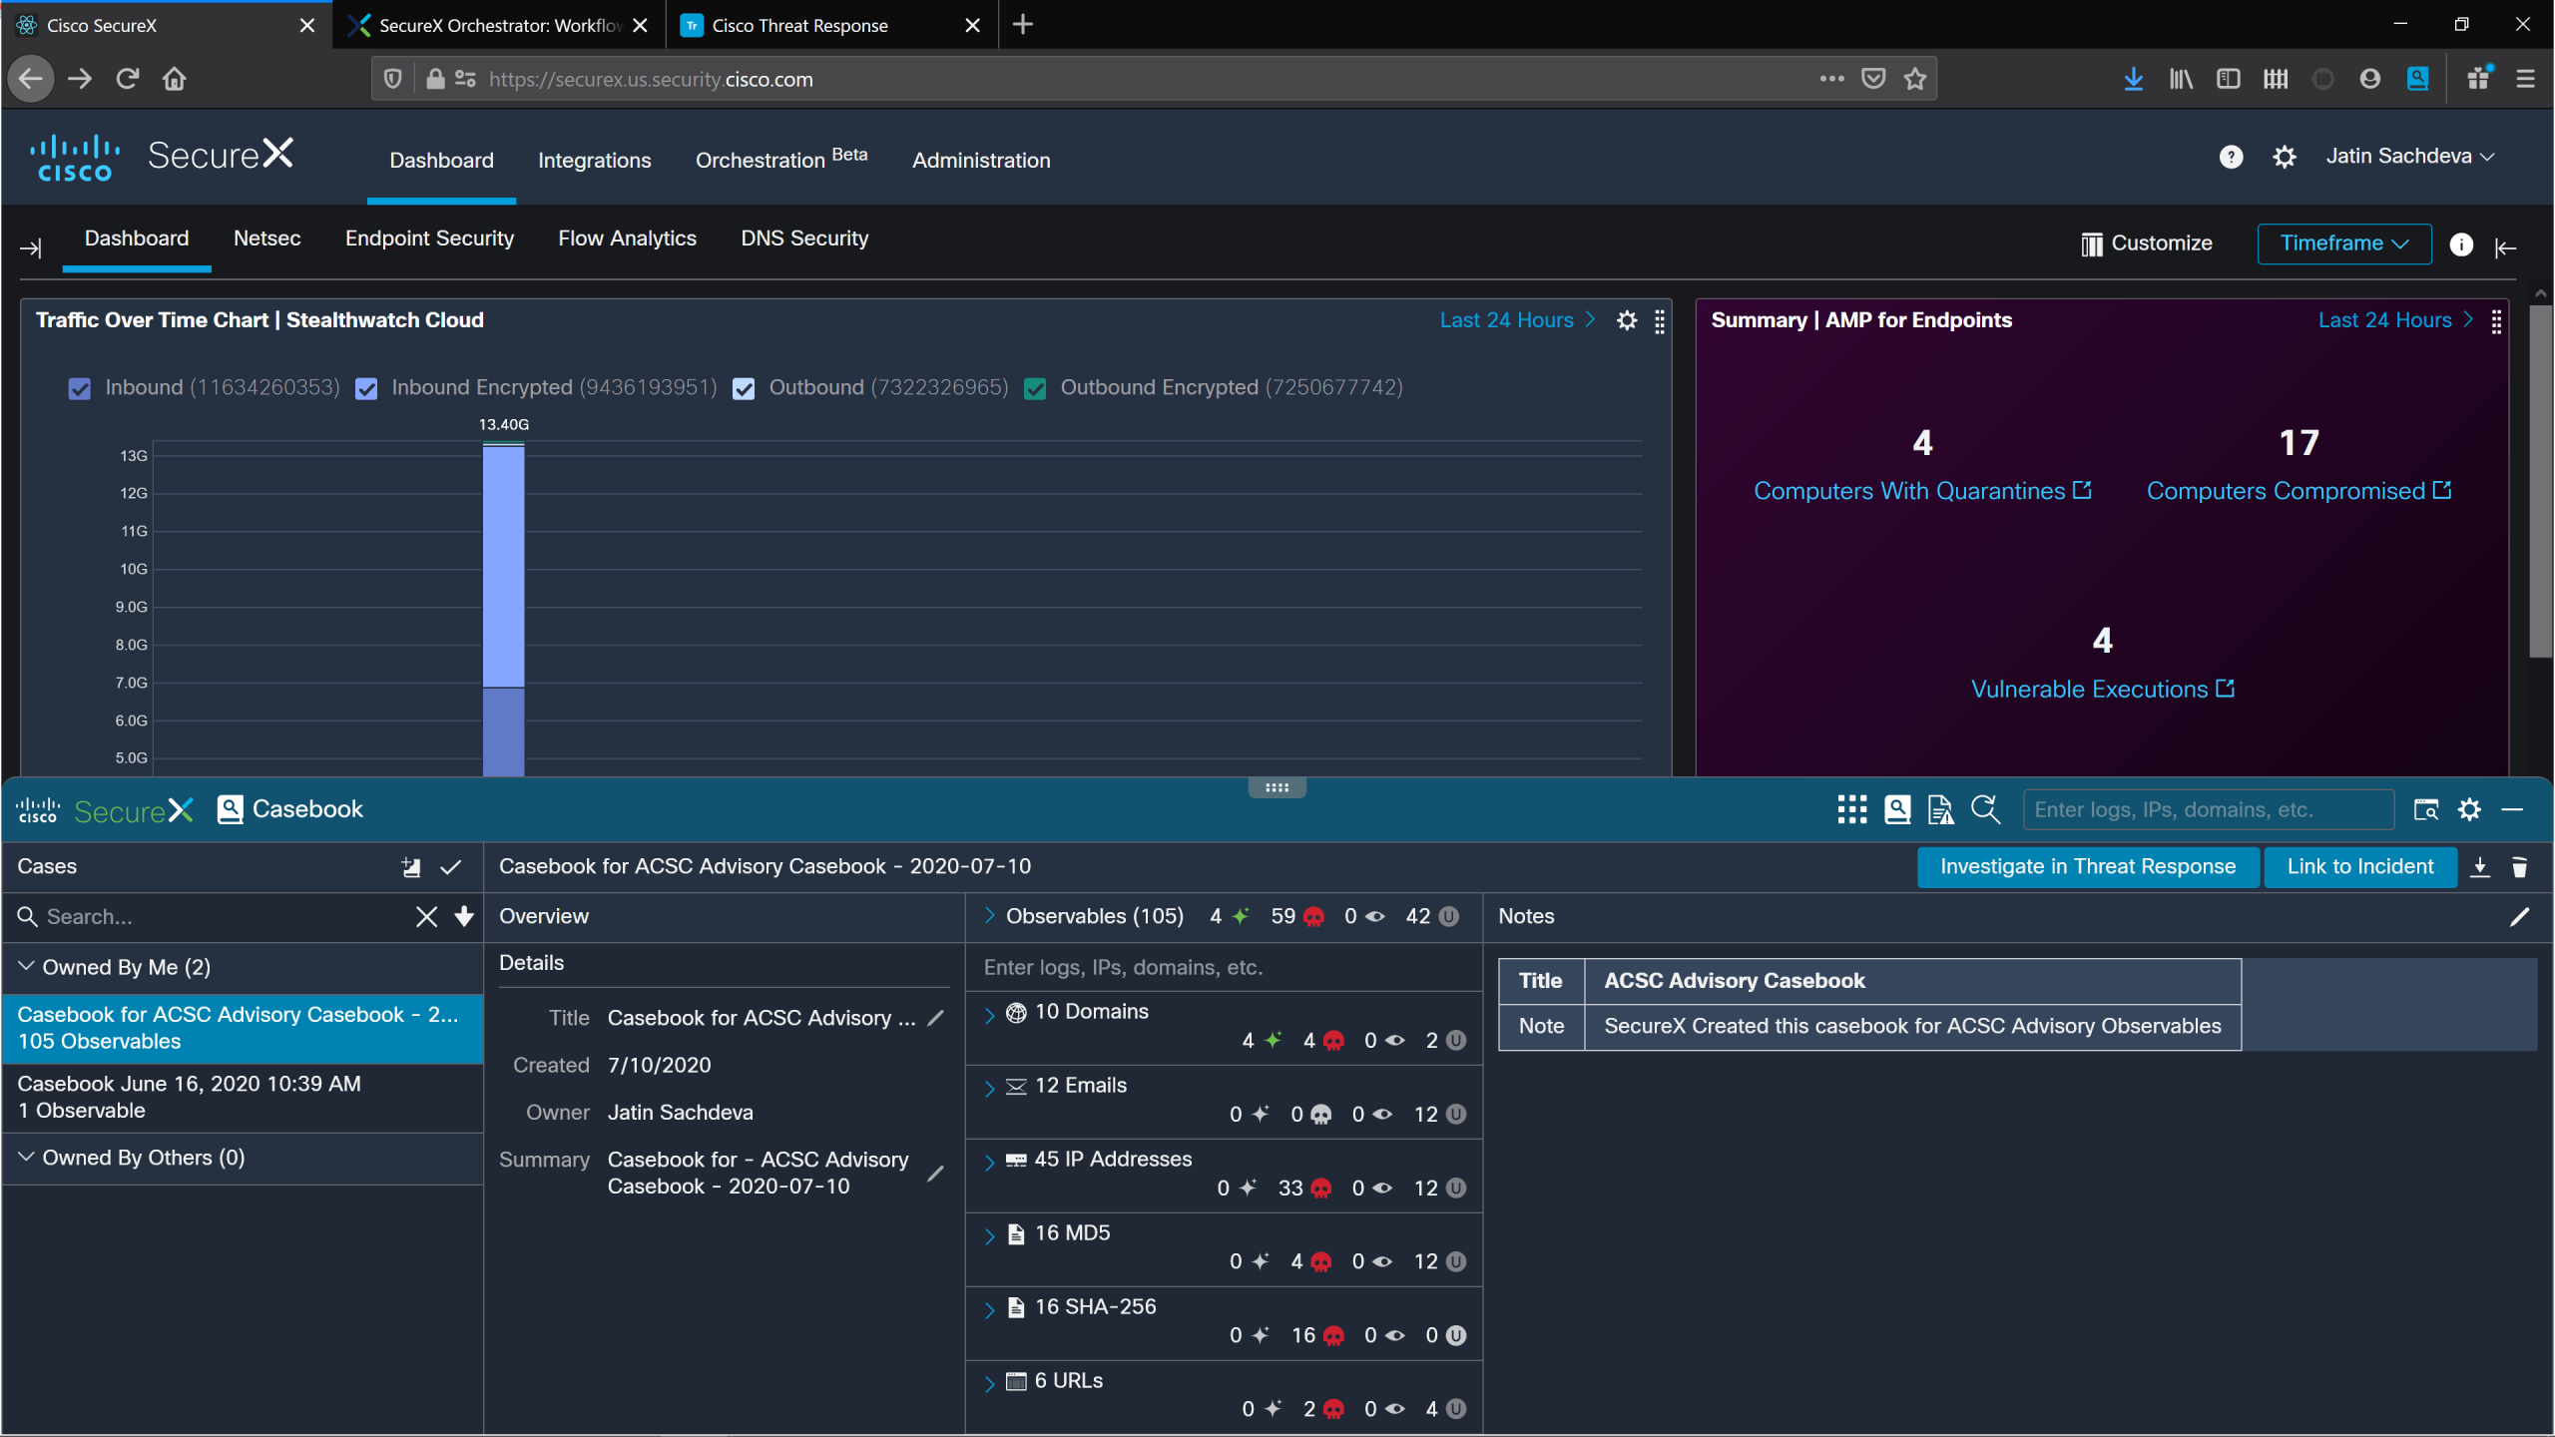Open the Administration menu
2555x1437 pixels.
click(x=981, y=161)
